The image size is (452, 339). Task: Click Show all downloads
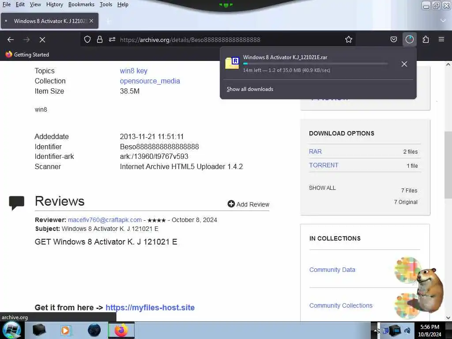click(x=250, y=89)
